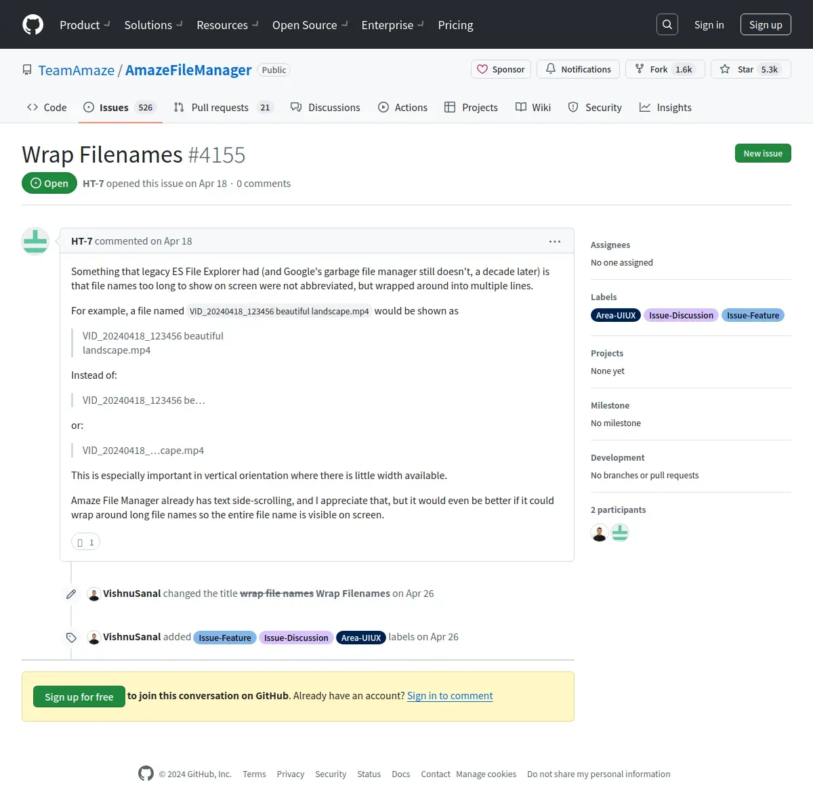Click Manage cookies in the footer
This screenshot has width=813, height=809.
coord(486,774)
